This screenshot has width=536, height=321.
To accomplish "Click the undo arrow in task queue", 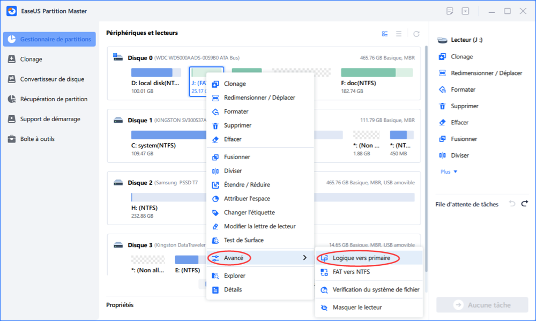I will point(512,204).
